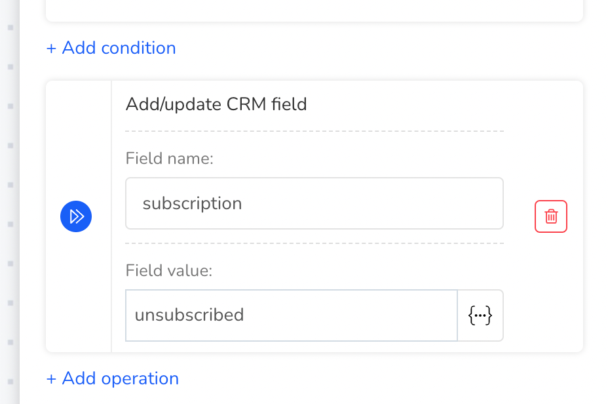The image size is (608, 404).
Task: Click the Field value: label
Action: (169, 270)
